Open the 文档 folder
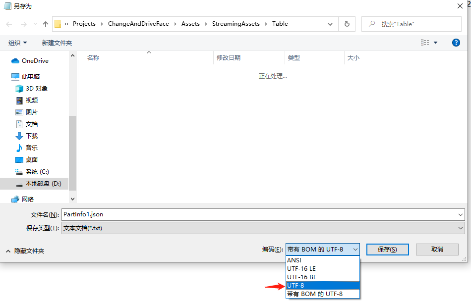The image size is (471, 302). (x=27, y=124)
